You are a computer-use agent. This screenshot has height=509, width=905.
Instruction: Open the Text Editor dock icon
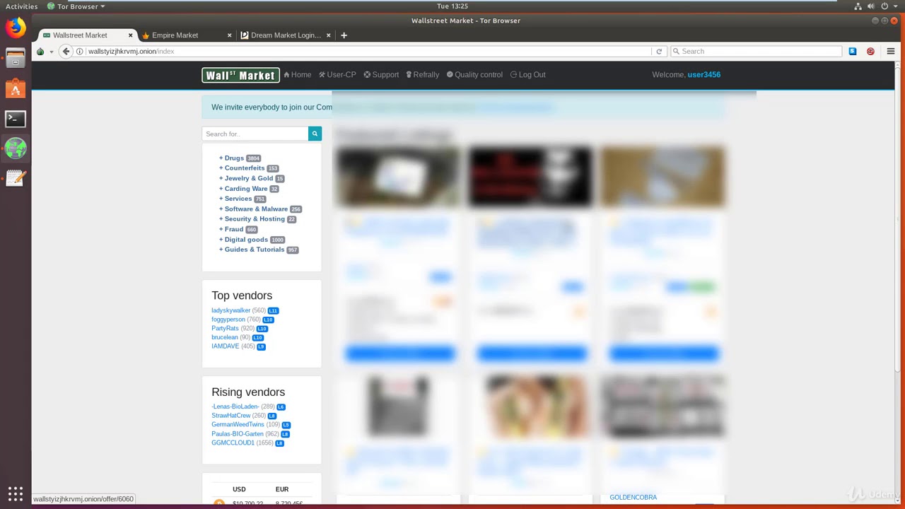(x=16, y=178)
